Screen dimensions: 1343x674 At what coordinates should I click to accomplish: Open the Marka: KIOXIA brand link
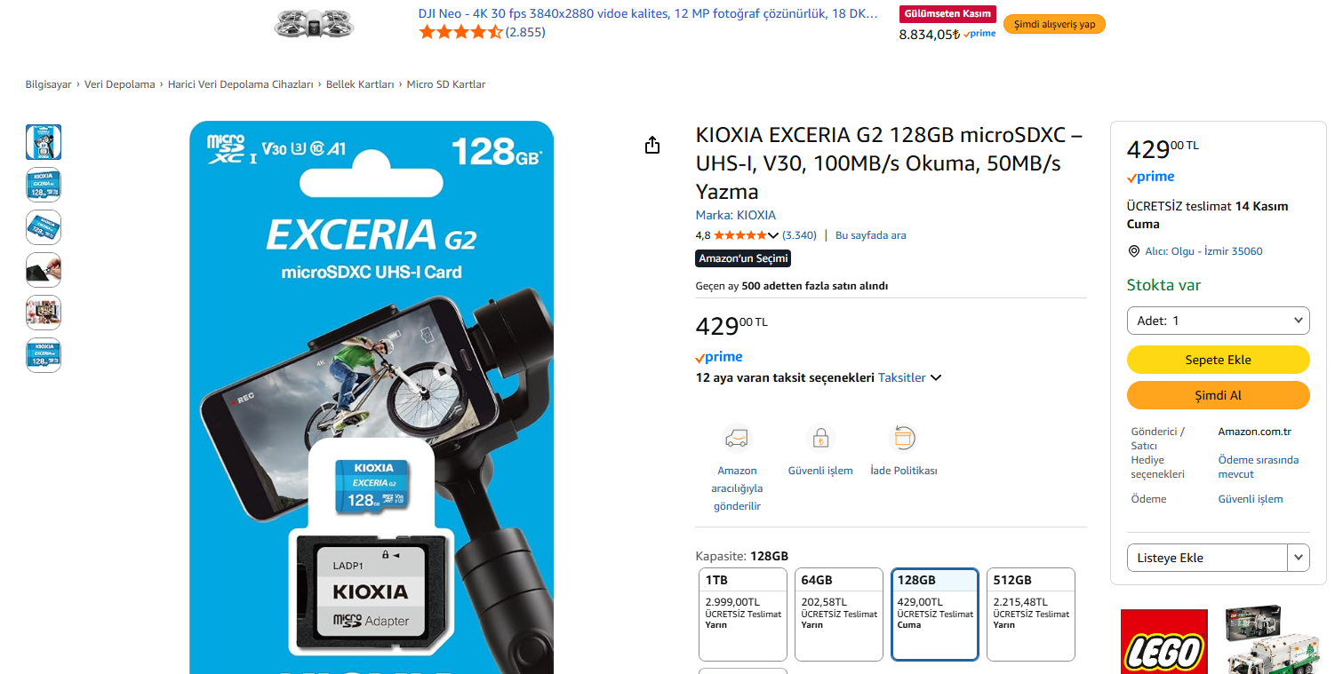click(736, 215)
